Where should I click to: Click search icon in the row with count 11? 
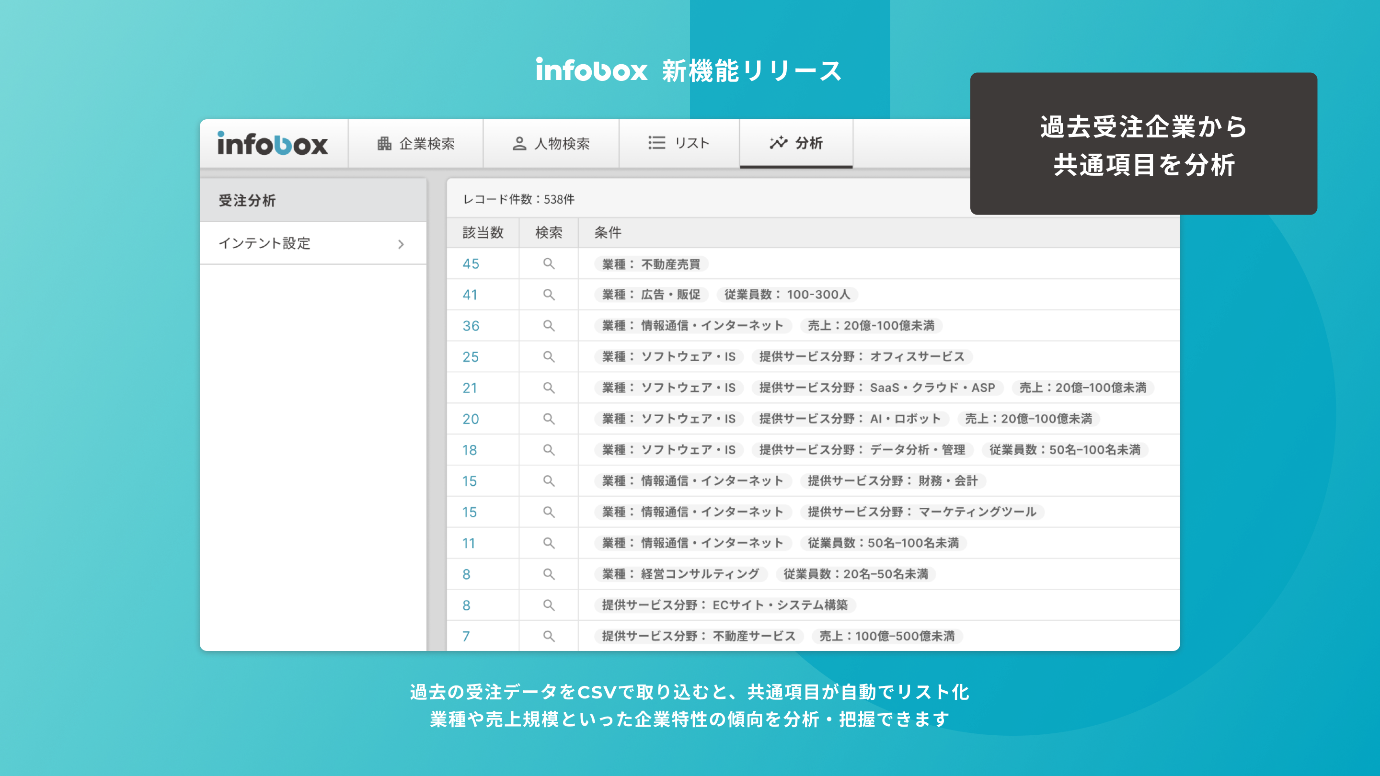tap(549, 543)
